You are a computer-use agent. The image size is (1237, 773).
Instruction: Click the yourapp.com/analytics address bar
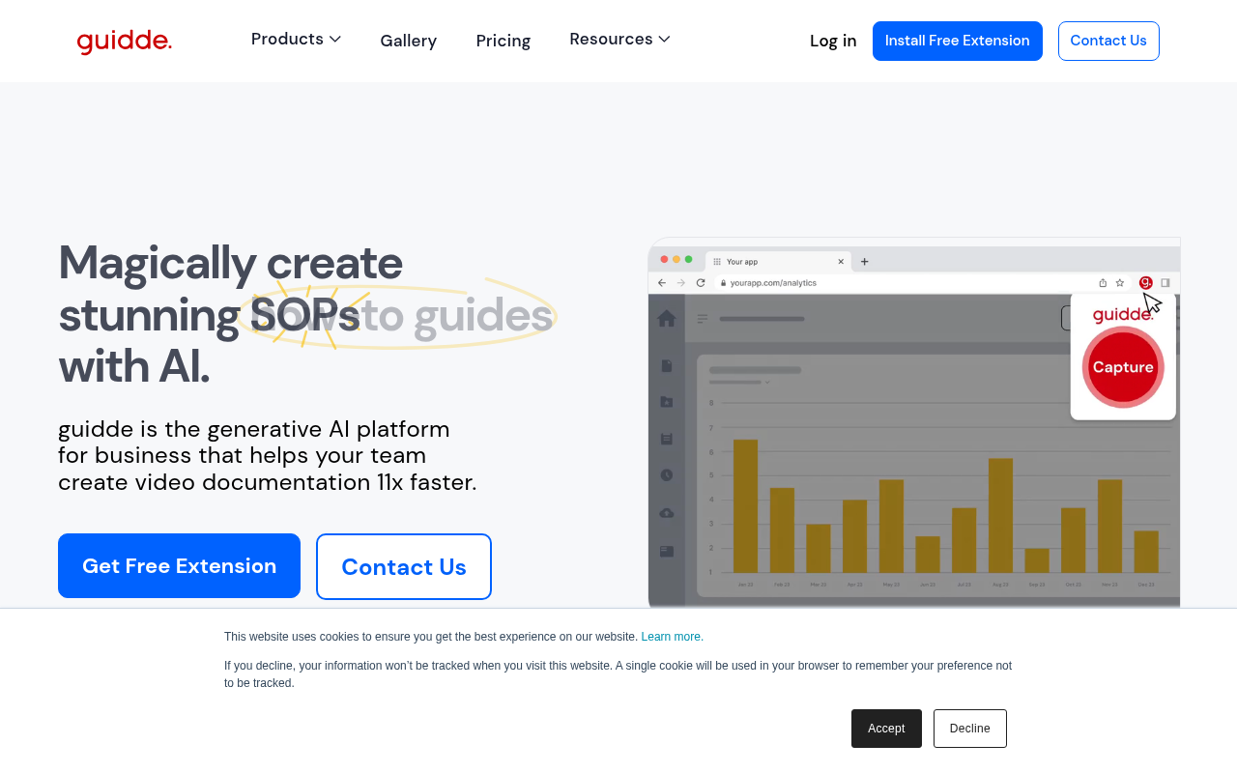[x=802, y=282]
